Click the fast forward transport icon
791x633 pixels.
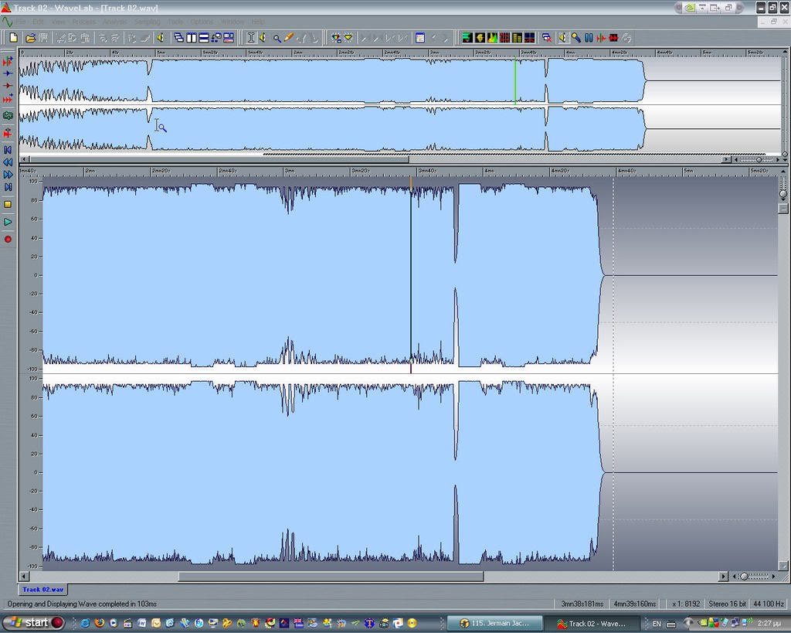pos(8,175)
